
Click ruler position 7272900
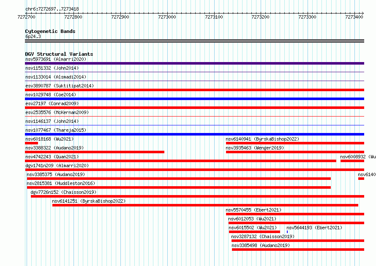[x=120, y=17]
